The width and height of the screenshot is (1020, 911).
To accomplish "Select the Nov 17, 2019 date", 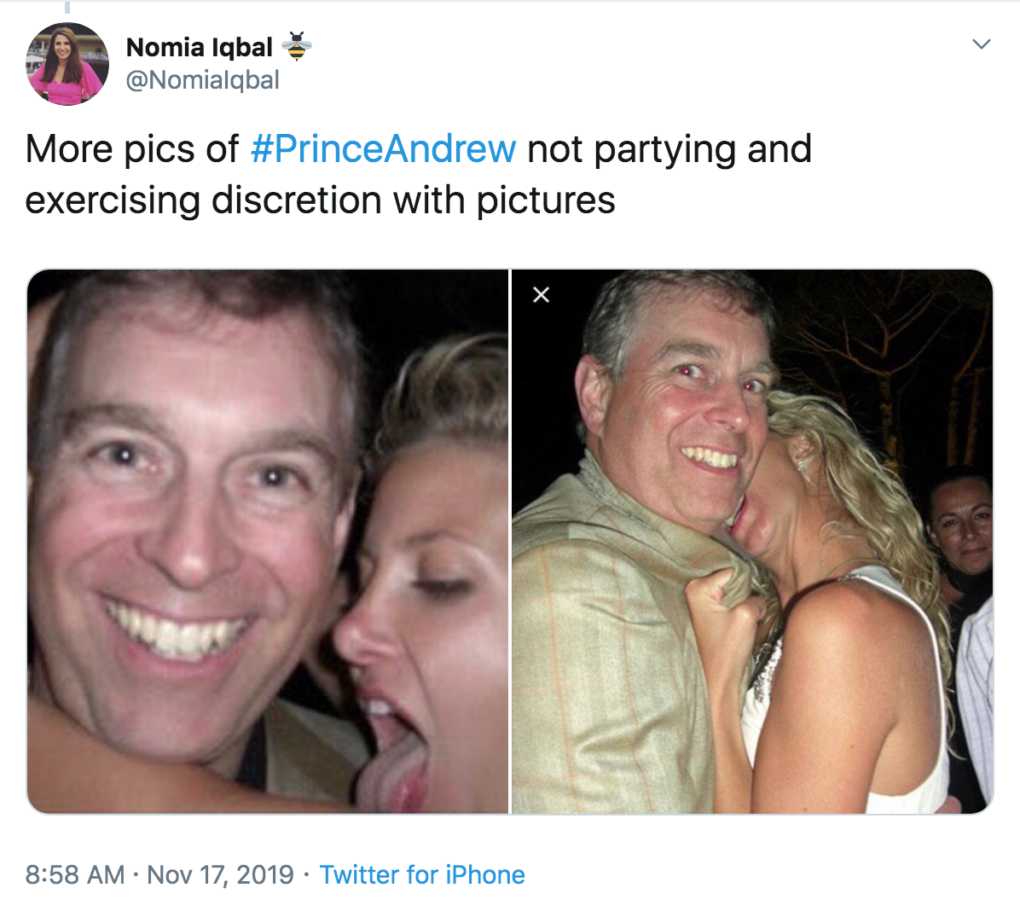I will tap(220, 875).
